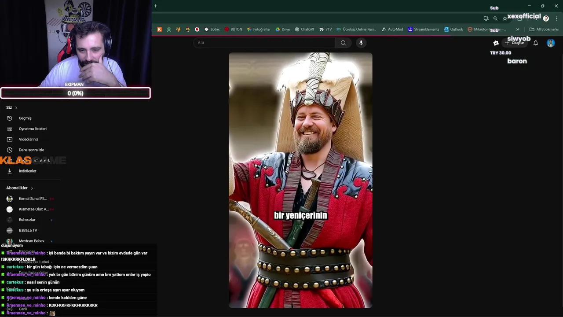The width and height of the screenshot is (563, 317).
Task: Click the Shorts video of the janissary
Action: click(x=300, y=180)
